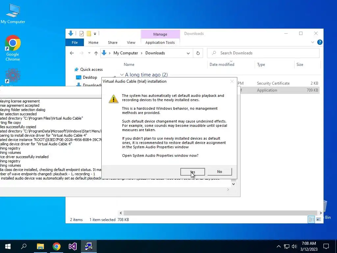Go up one folder level in Explorer
The height and width of the screenshot is (253, 337).
tap(96, 53)
